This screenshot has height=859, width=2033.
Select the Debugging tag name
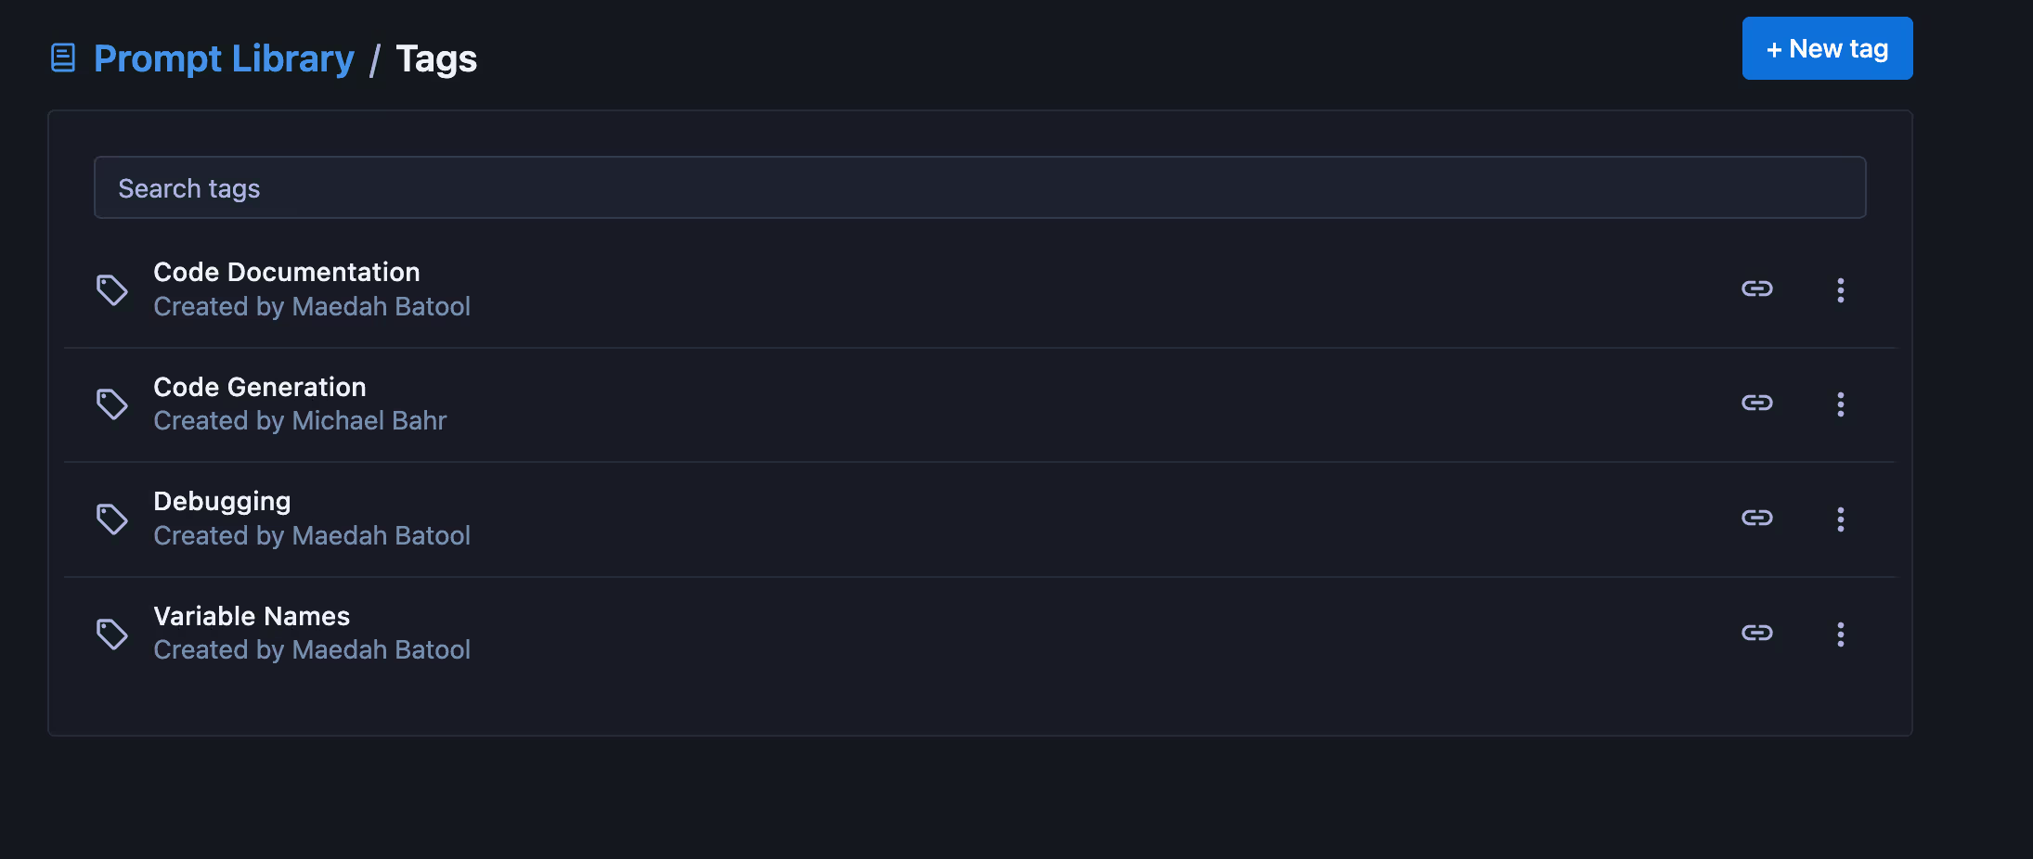pos(222,500)
